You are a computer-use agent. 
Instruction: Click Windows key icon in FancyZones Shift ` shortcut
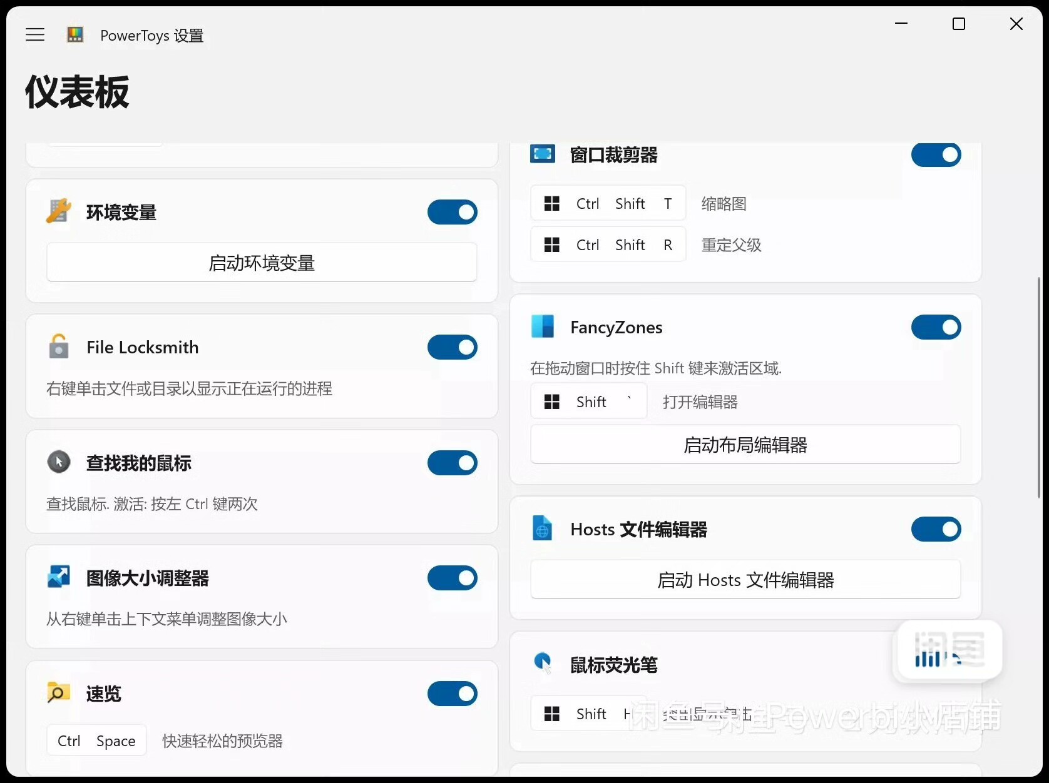552,402
